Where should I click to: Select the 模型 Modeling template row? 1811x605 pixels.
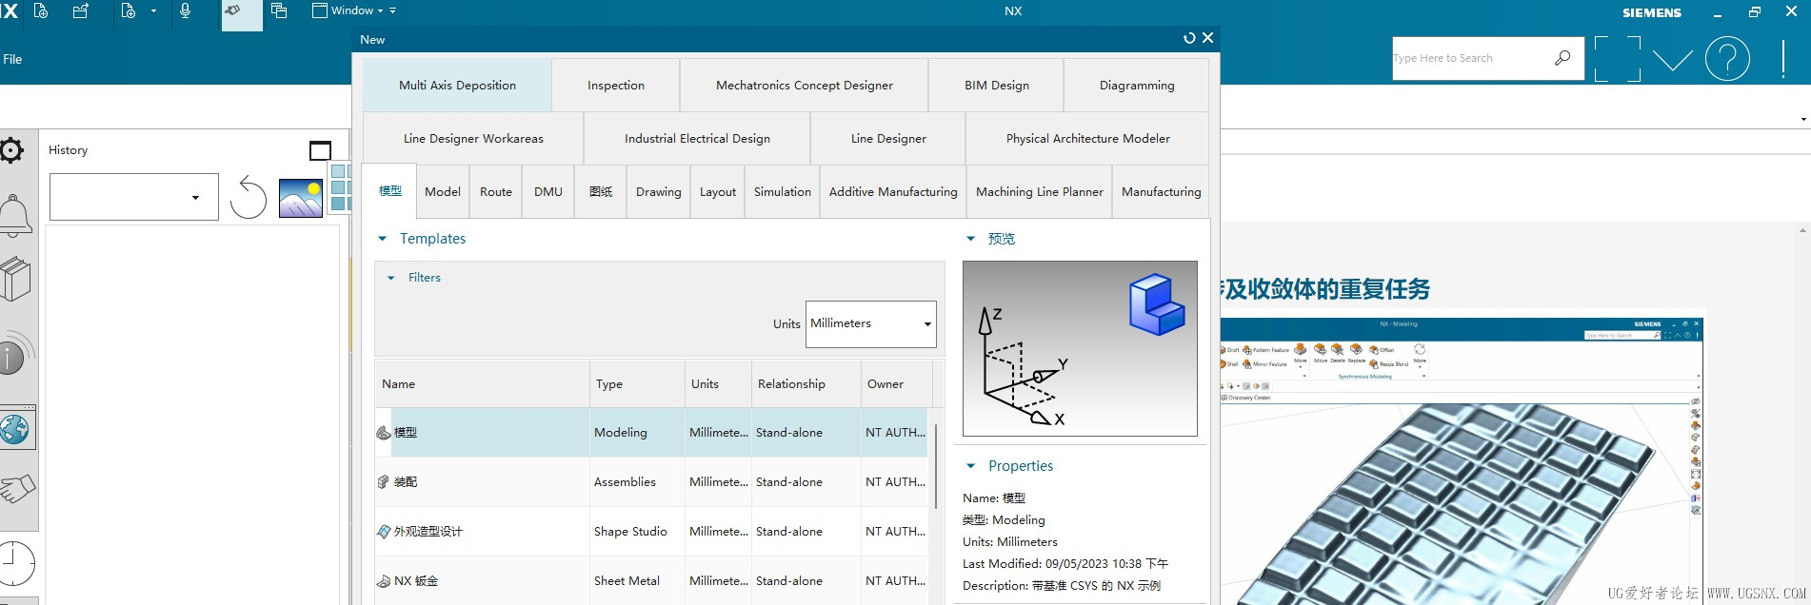pyautogui.click(x=653, y=433)
